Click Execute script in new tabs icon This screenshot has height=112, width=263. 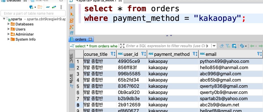coord(72,27)
